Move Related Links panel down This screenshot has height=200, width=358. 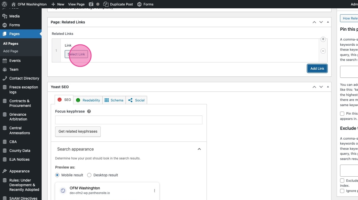click(321, 22)
